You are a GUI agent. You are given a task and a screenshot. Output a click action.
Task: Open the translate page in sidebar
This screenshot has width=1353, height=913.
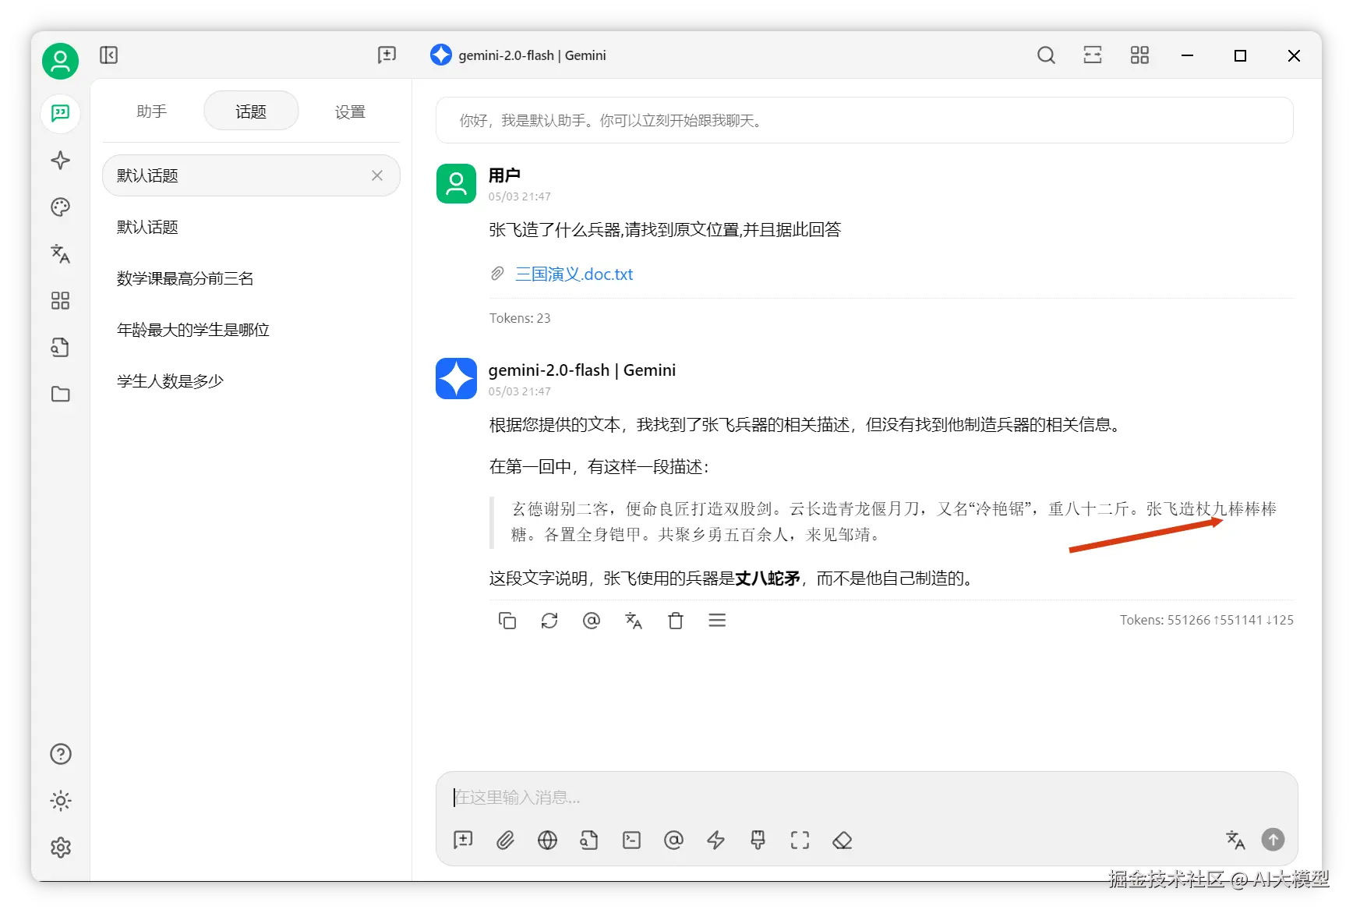pos(60,254)
